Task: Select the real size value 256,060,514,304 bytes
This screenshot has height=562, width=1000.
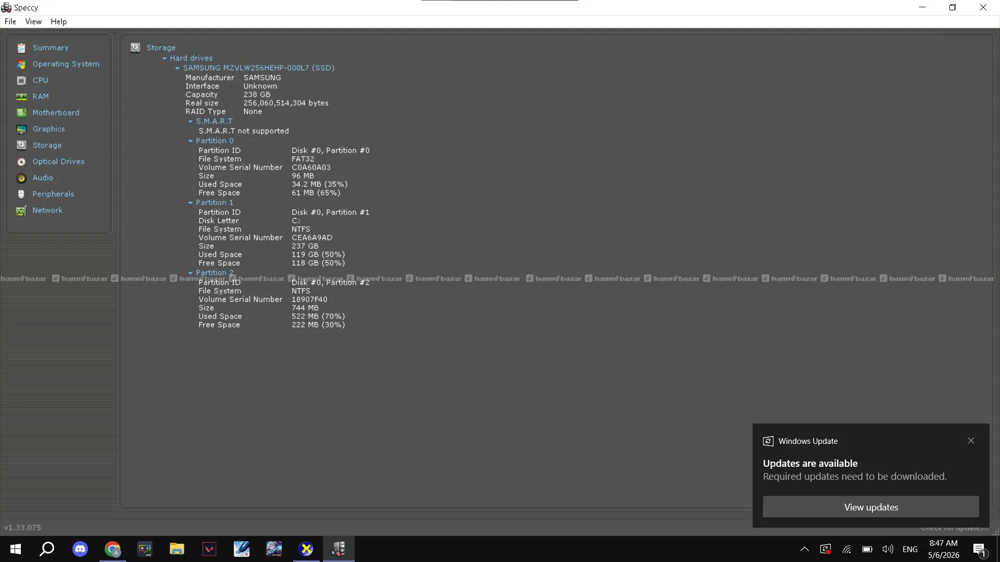Action: (286, 103)
